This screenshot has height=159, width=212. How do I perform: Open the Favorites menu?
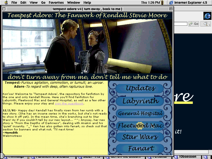[56, 3]
